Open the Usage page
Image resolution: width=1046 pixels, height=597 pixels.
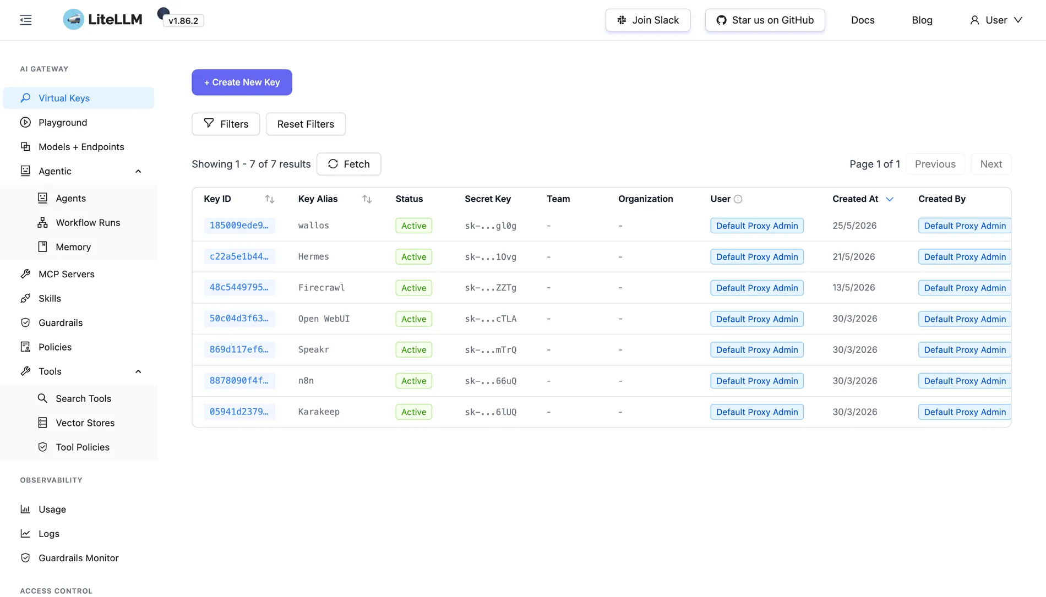[79, 510]
